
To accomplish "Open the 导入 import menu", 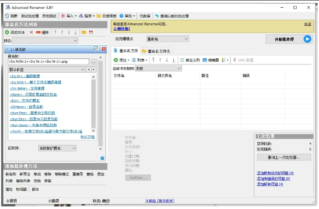I will click(x=69, y=16).
